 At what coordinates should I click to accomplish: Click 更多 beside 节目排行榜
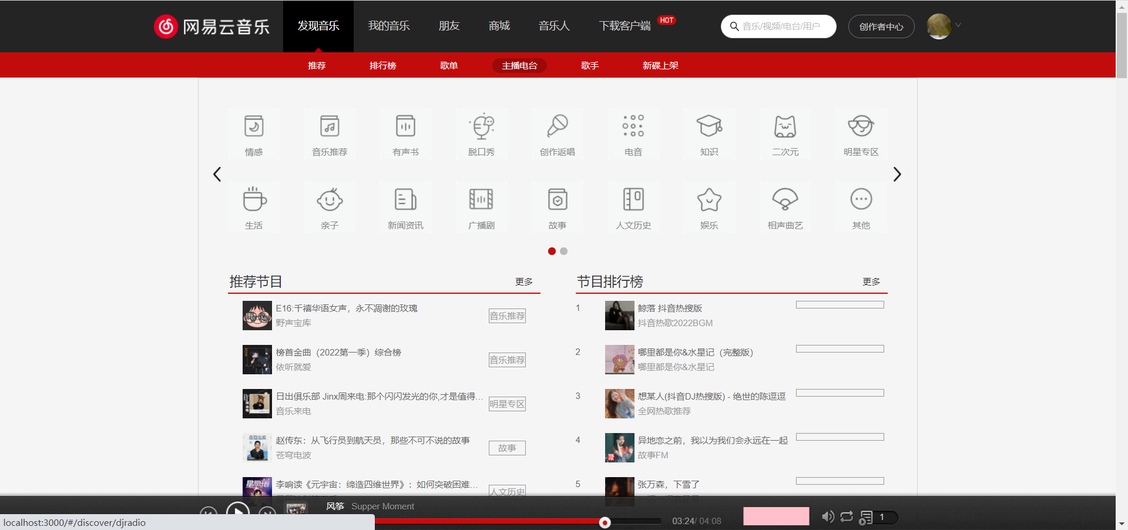click(x=871, y=282)
